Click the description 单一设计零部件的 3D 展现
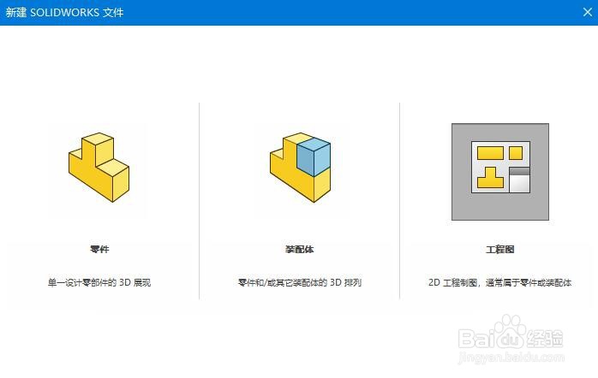This screenshot has width=598, height=378. pos(99,282)
